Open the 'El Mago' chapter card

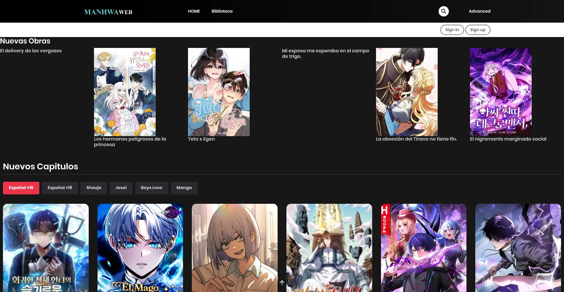pos(140,248)
